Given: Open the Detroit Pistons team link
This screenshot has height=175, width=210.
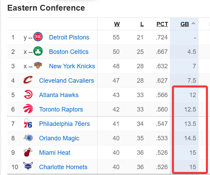Looking at the screenshot, I should [69, 37].
